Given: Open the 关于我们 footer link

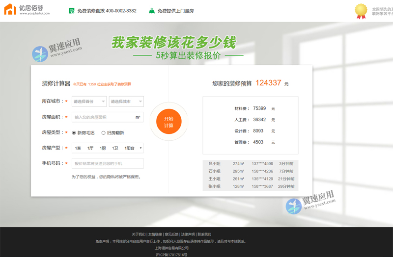Looking at the screenshot, I should click(139, 234).
